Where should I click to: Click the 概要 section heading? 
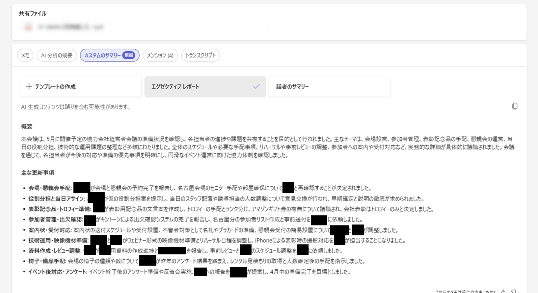tap(27, 126)
